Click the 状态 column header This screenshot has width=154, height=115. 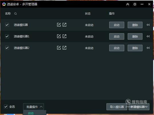click(88, 13)
